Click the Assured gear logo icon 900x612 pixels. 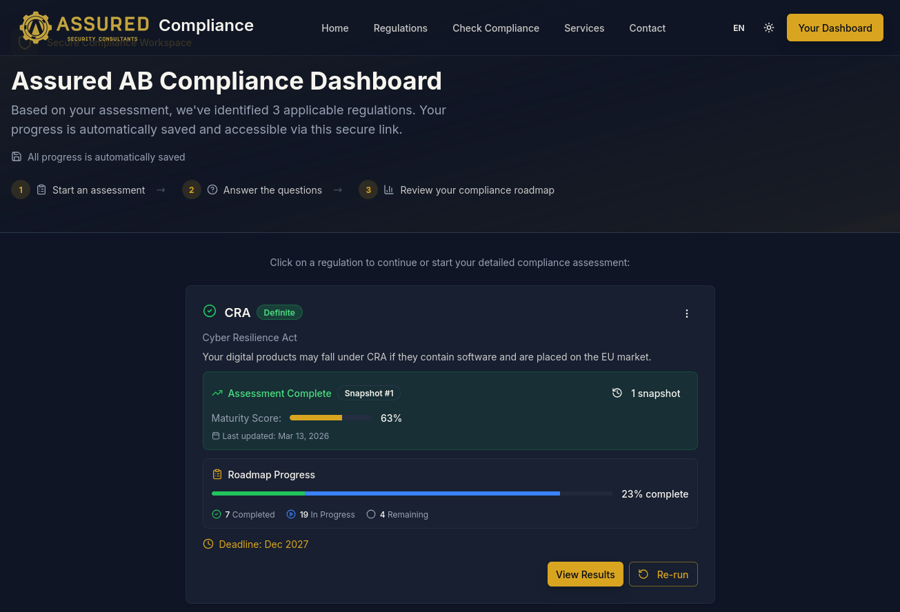(36, 28)
